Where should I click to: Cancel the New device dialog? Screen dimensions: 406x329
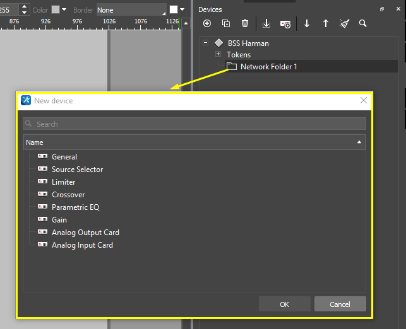pyautogui.click(x=340, y=304)
